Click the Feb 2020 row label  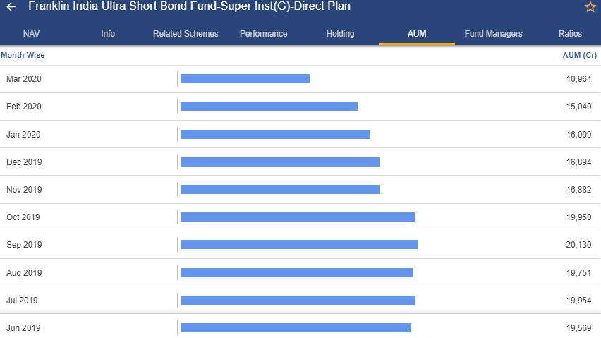point(24,107)
